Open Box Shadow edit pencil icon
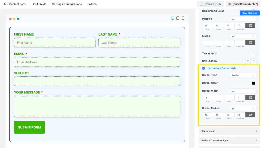The height and width of the screenshot is (148, 264). pos(248,61)
